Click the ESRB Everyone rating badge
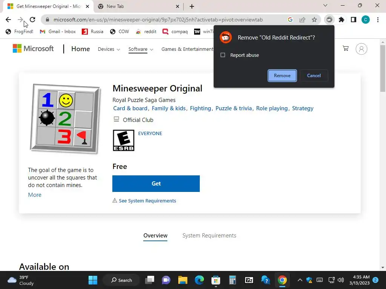Screen dimensions: 386x289 124,140
